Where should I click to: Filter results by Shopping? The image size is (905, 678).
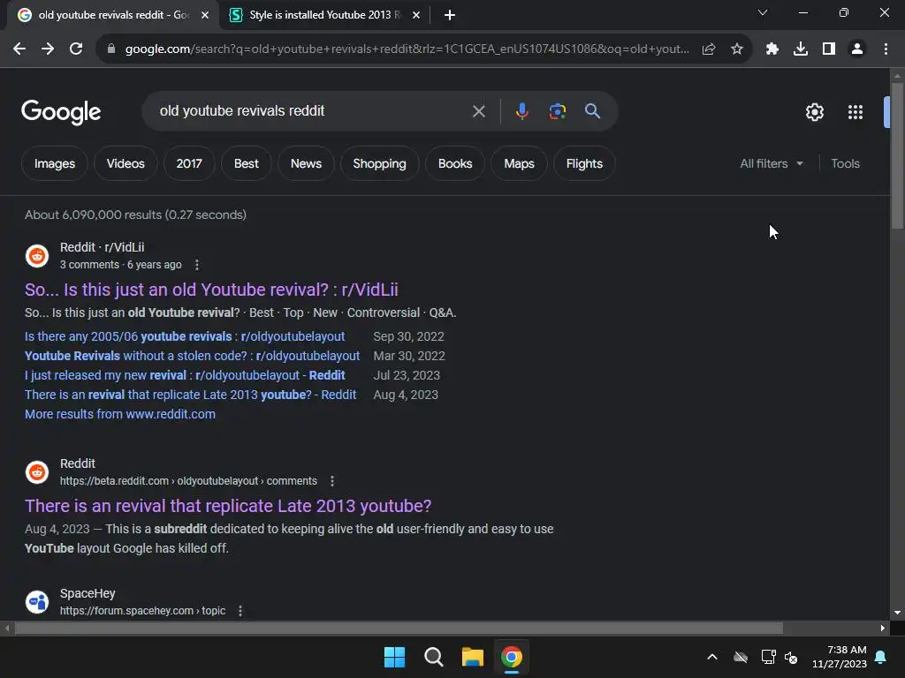379,163
